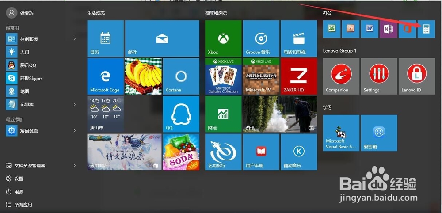Open the banana Photos tile

[x=143, y=76]
